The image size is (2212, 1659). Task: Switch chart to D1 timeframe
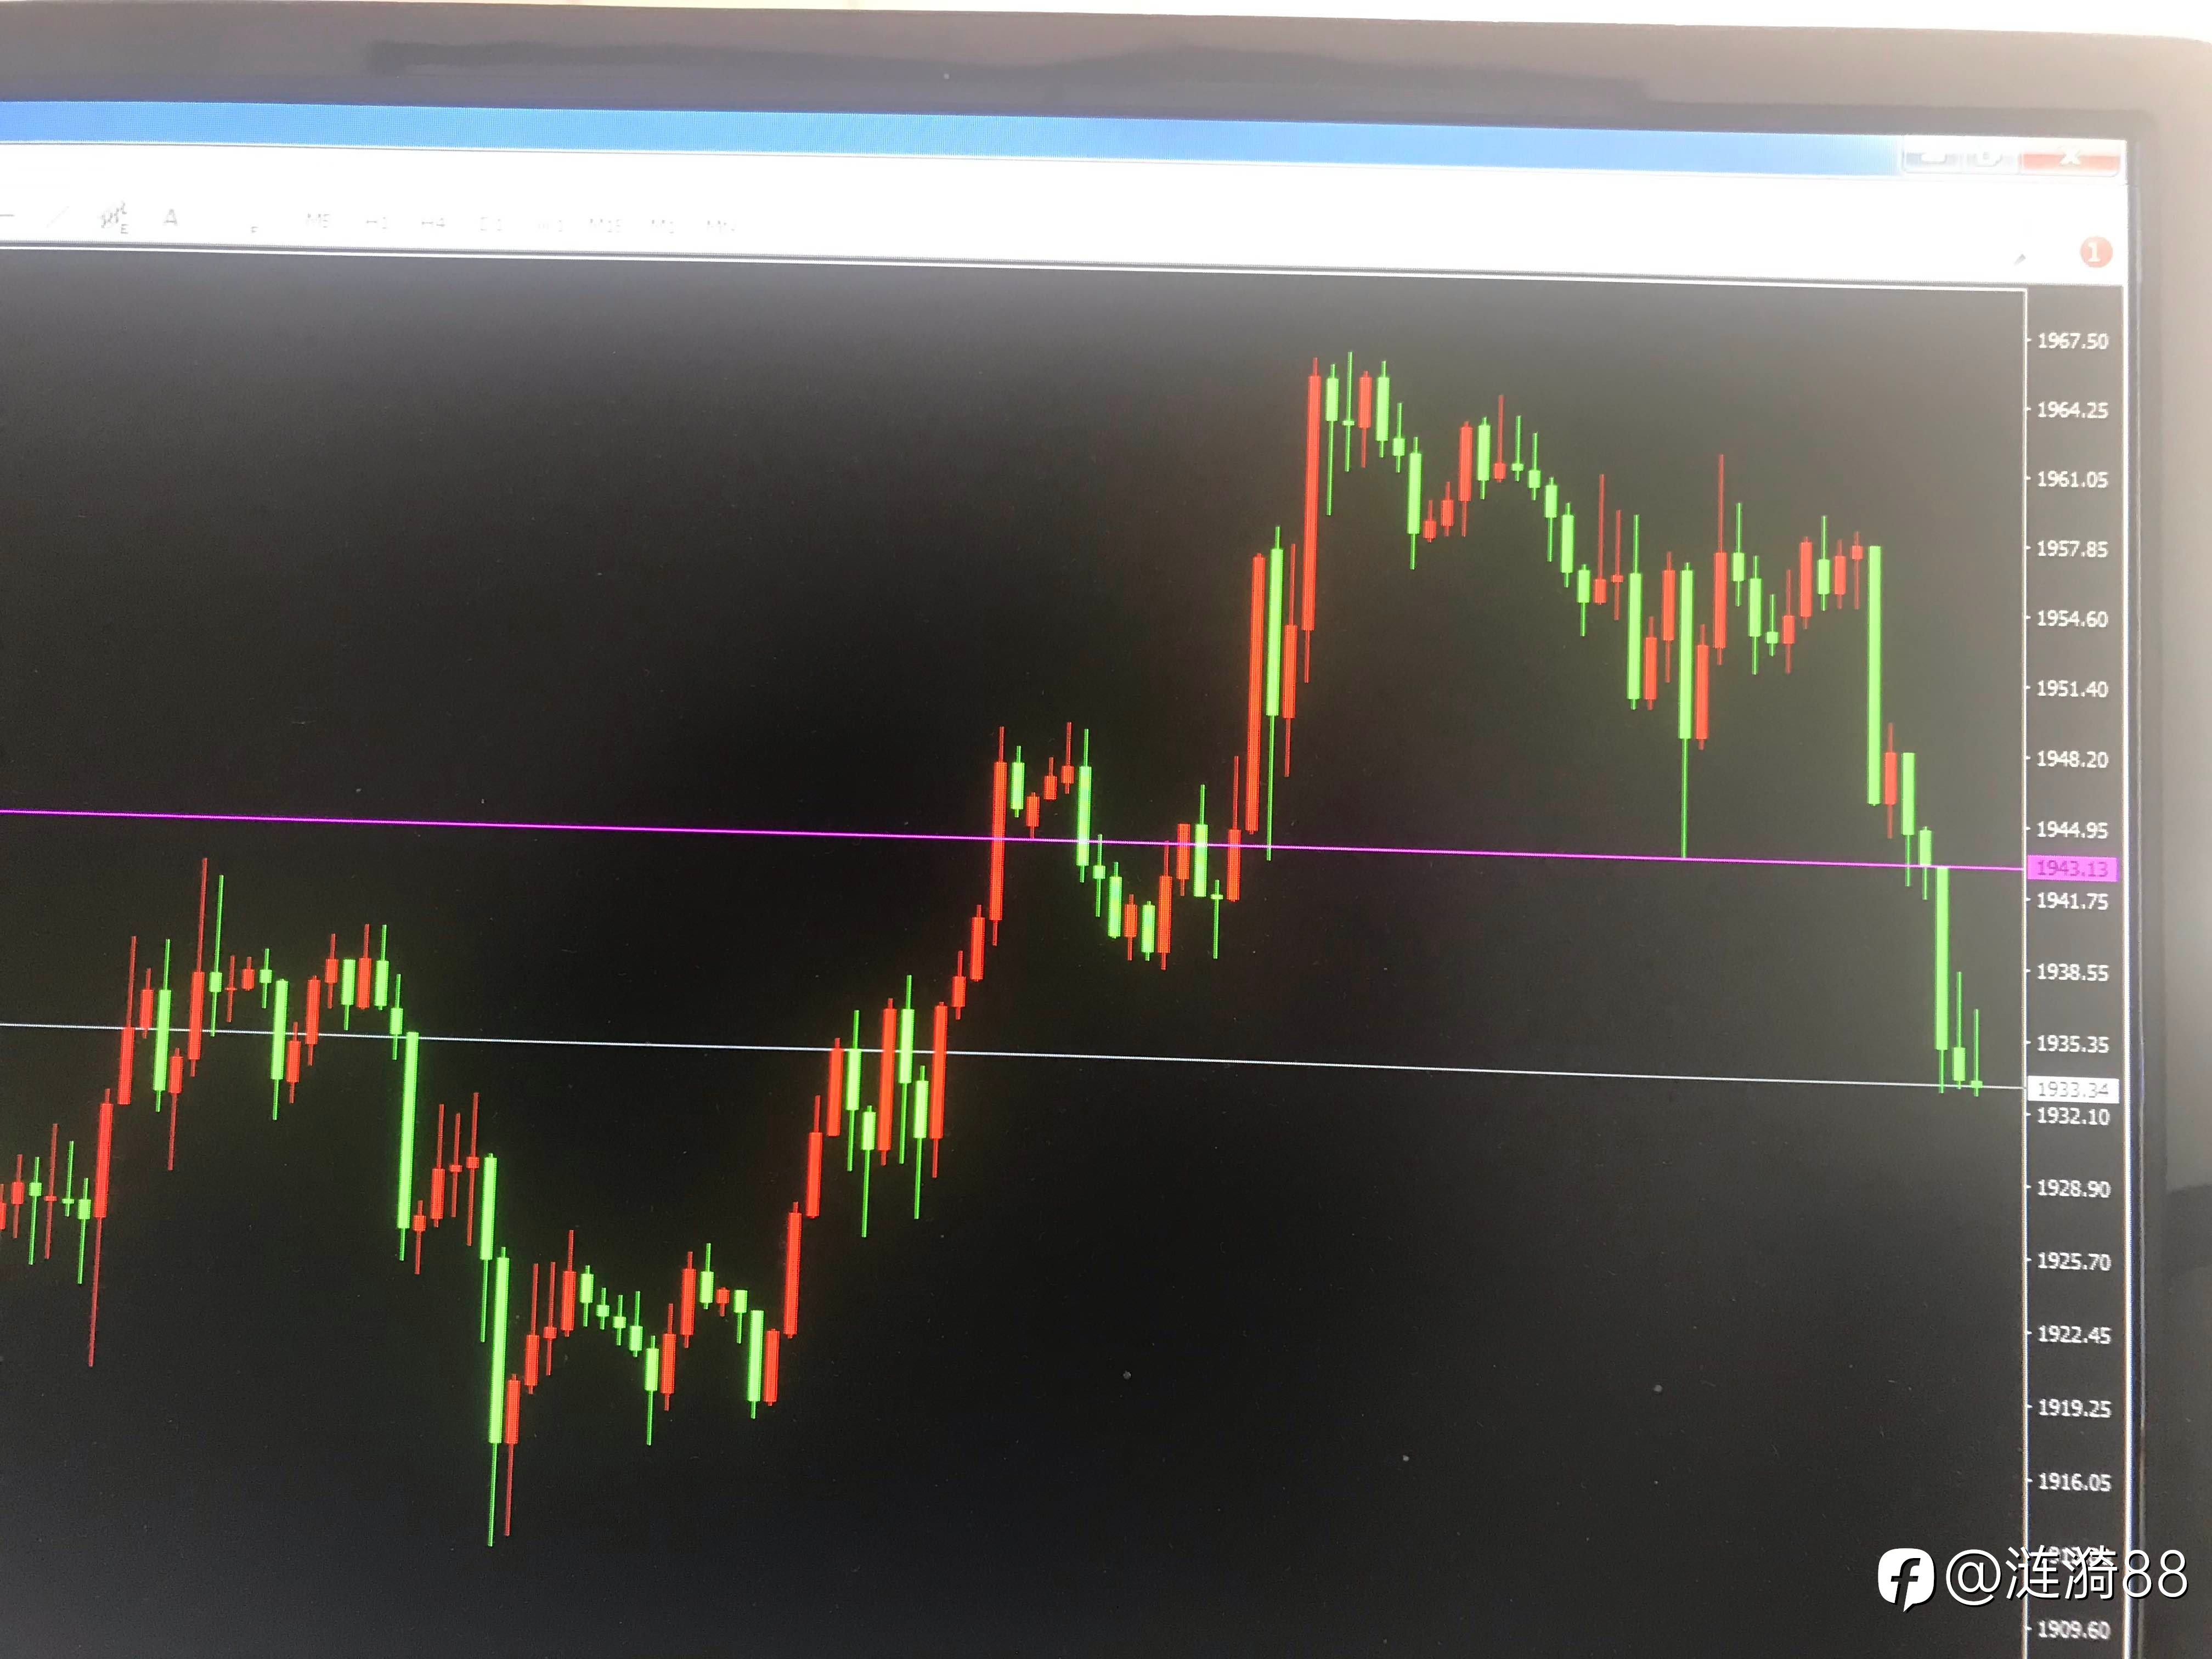[490, 224]
